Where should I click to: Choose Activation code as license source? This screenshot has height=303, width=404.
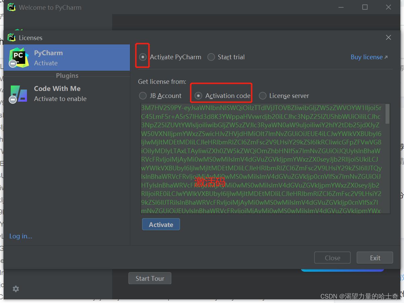click(x=199, y=96)
